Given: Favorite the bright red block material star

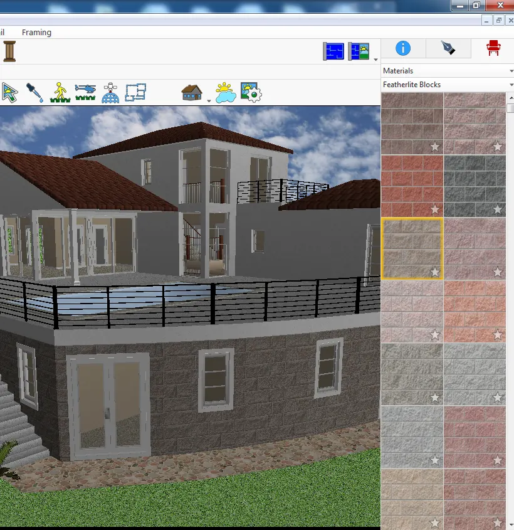Looking at the screenshot, I should pyautogui.click(x=435, y=209).
